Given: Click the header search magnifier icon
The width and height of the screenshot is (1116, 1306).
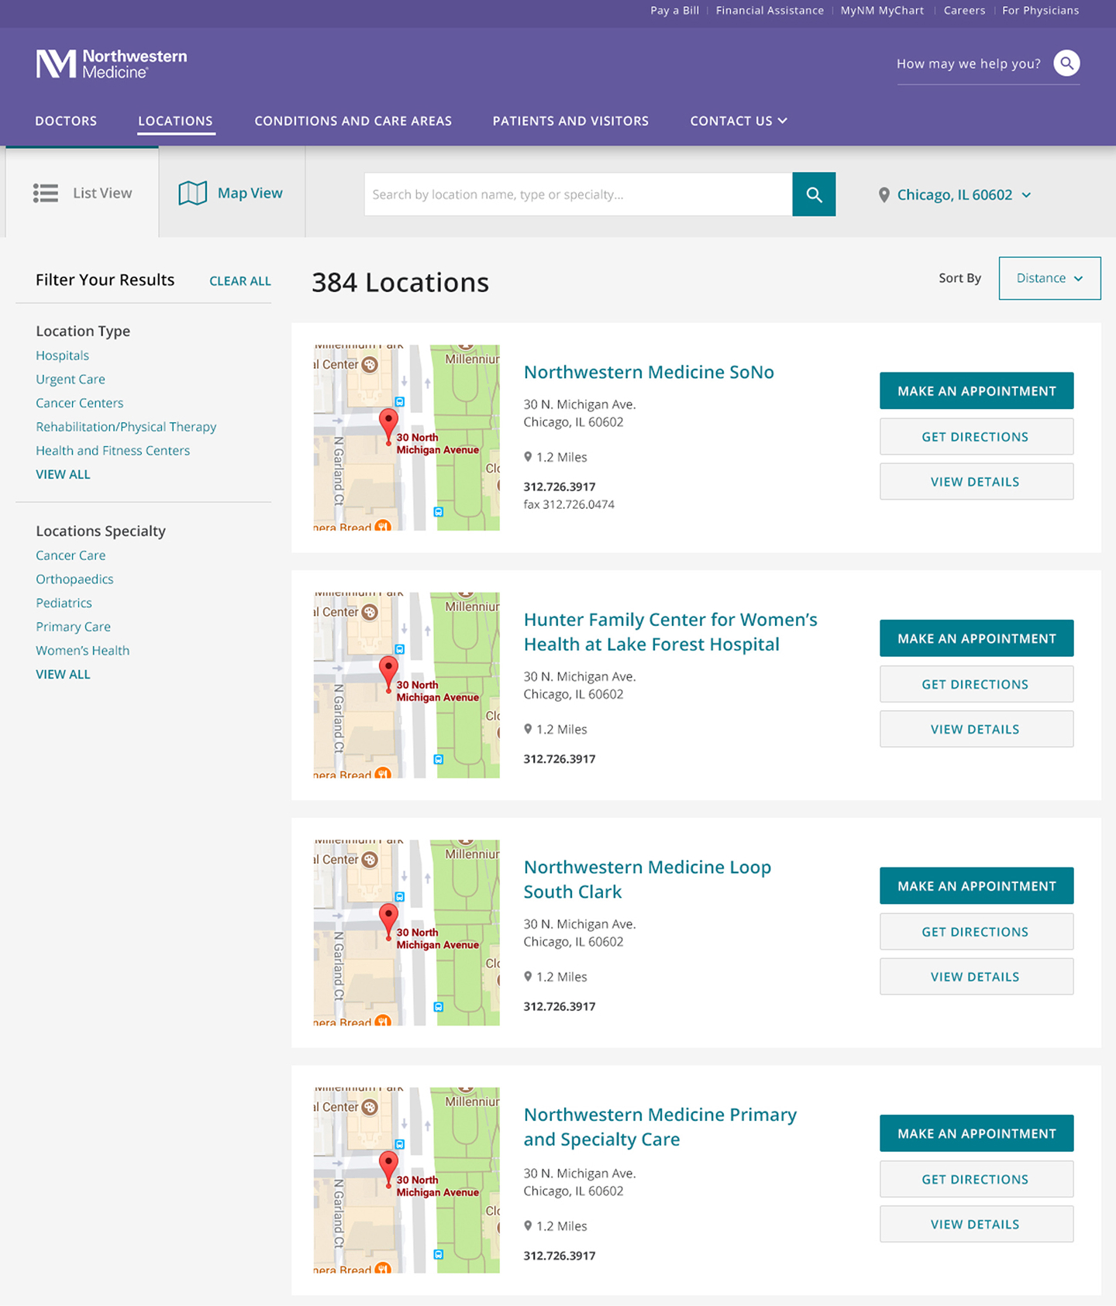Looking at the screenshot, I should (1066, 63).
